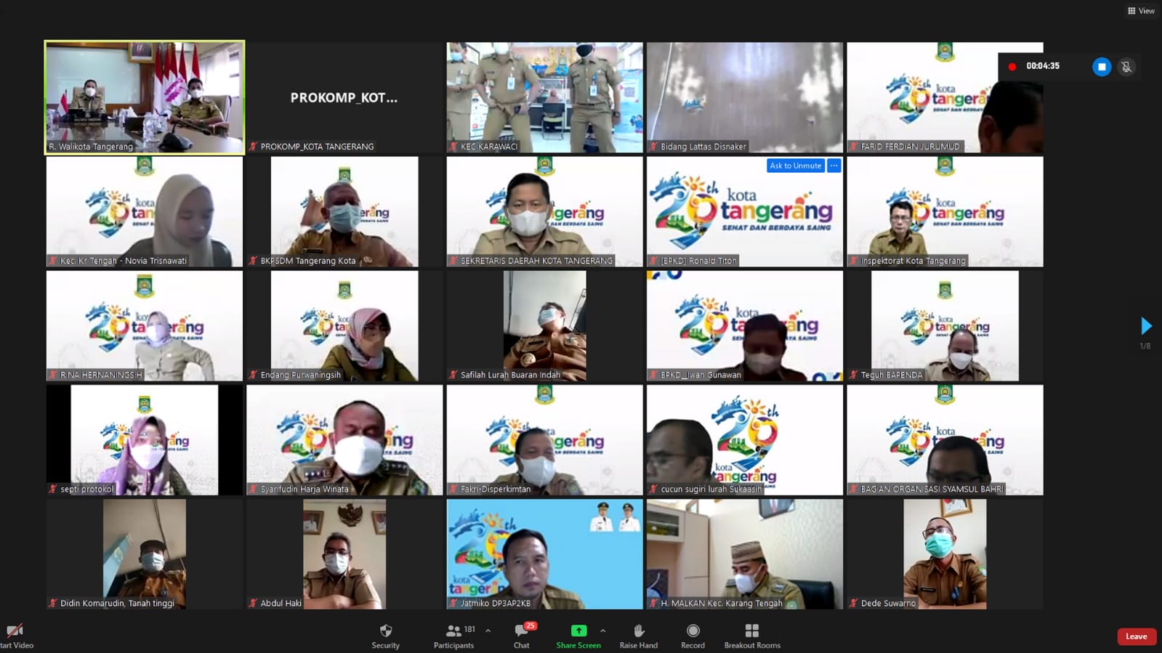Click the Record icon in toolbar
Viewport: 1162px width, 653px height.
(x=693, y=636)
